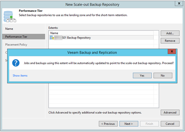This screenshot has width=185, height=132.
Task: Go to the Next wizard step
Action: click(129, 124)
